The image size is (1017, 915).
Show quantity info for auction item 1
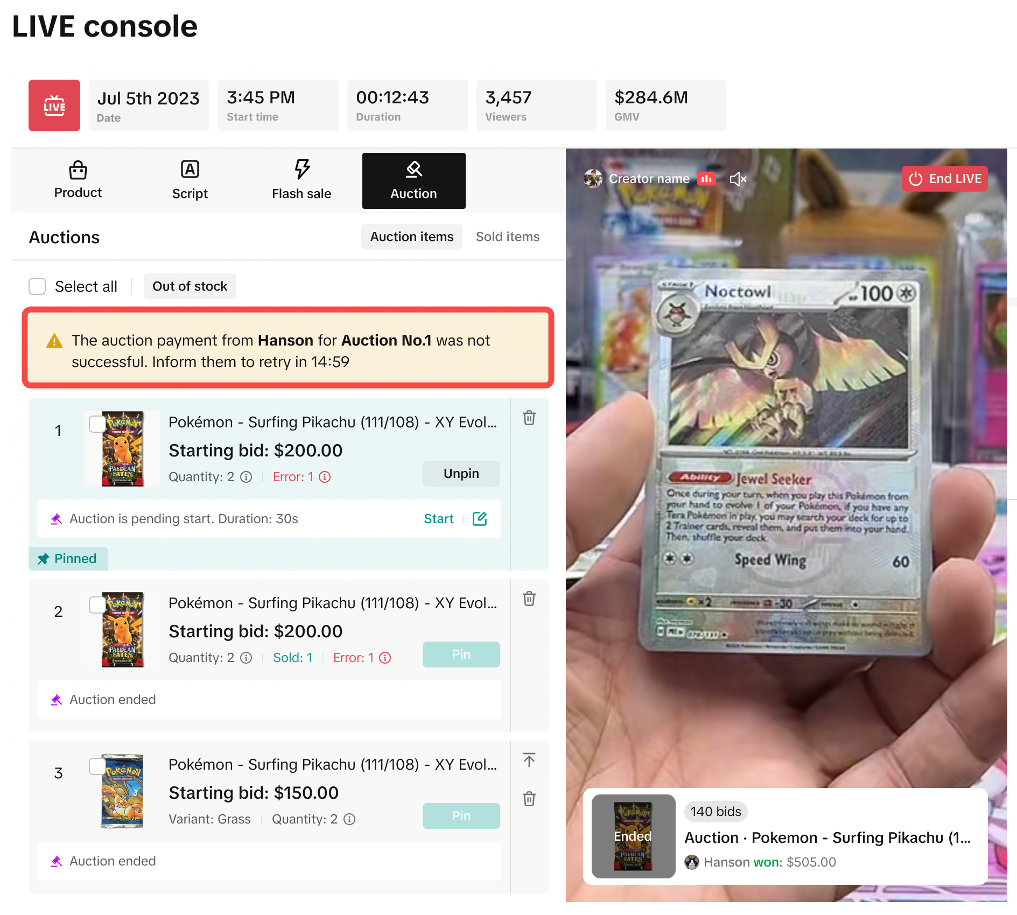click(x=246, y=477)
